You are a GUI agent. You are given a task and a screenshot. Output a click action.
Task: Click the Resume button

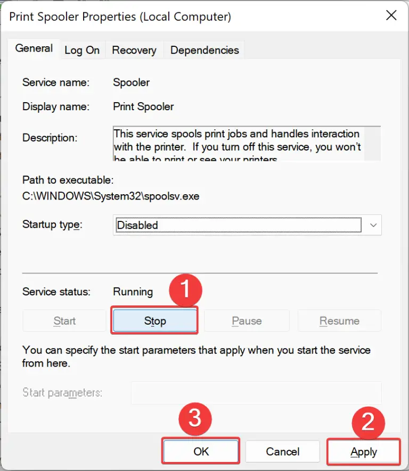pyautogui.click(x=339, y=320)
